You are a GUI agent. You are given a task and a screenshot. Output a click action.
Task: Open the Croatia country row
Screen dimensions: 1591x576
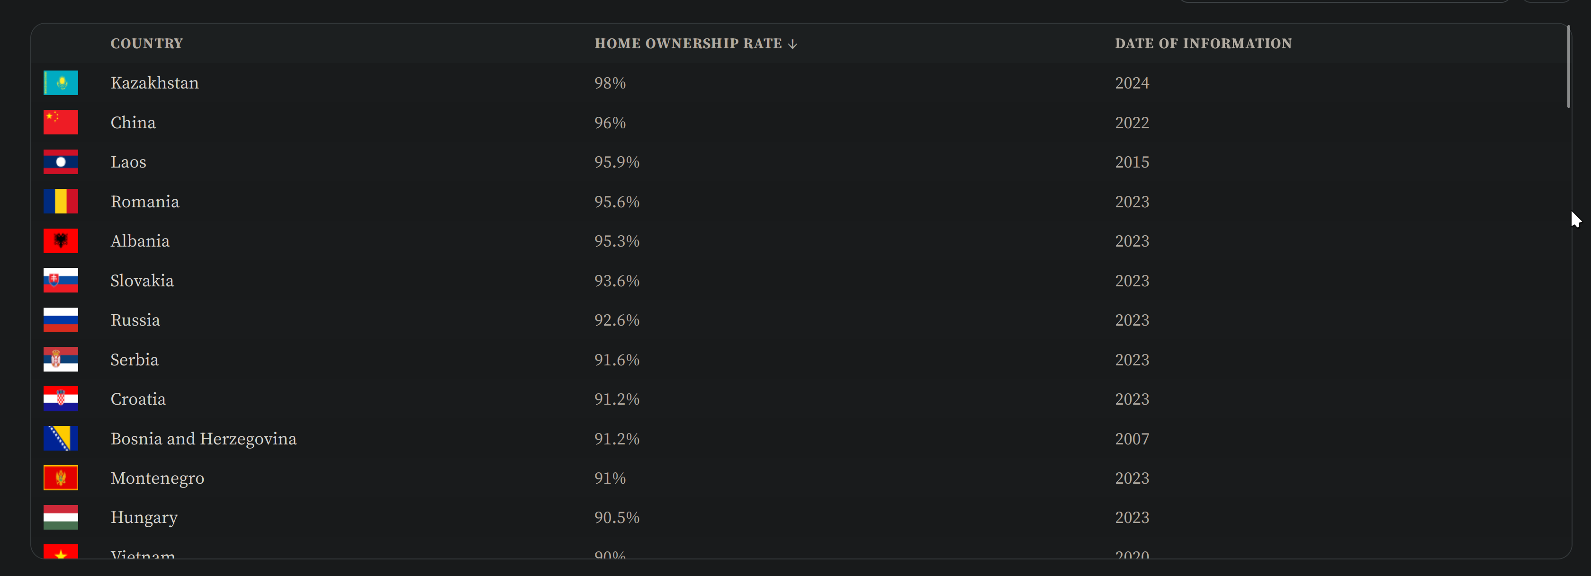click(x=800, y=399)
